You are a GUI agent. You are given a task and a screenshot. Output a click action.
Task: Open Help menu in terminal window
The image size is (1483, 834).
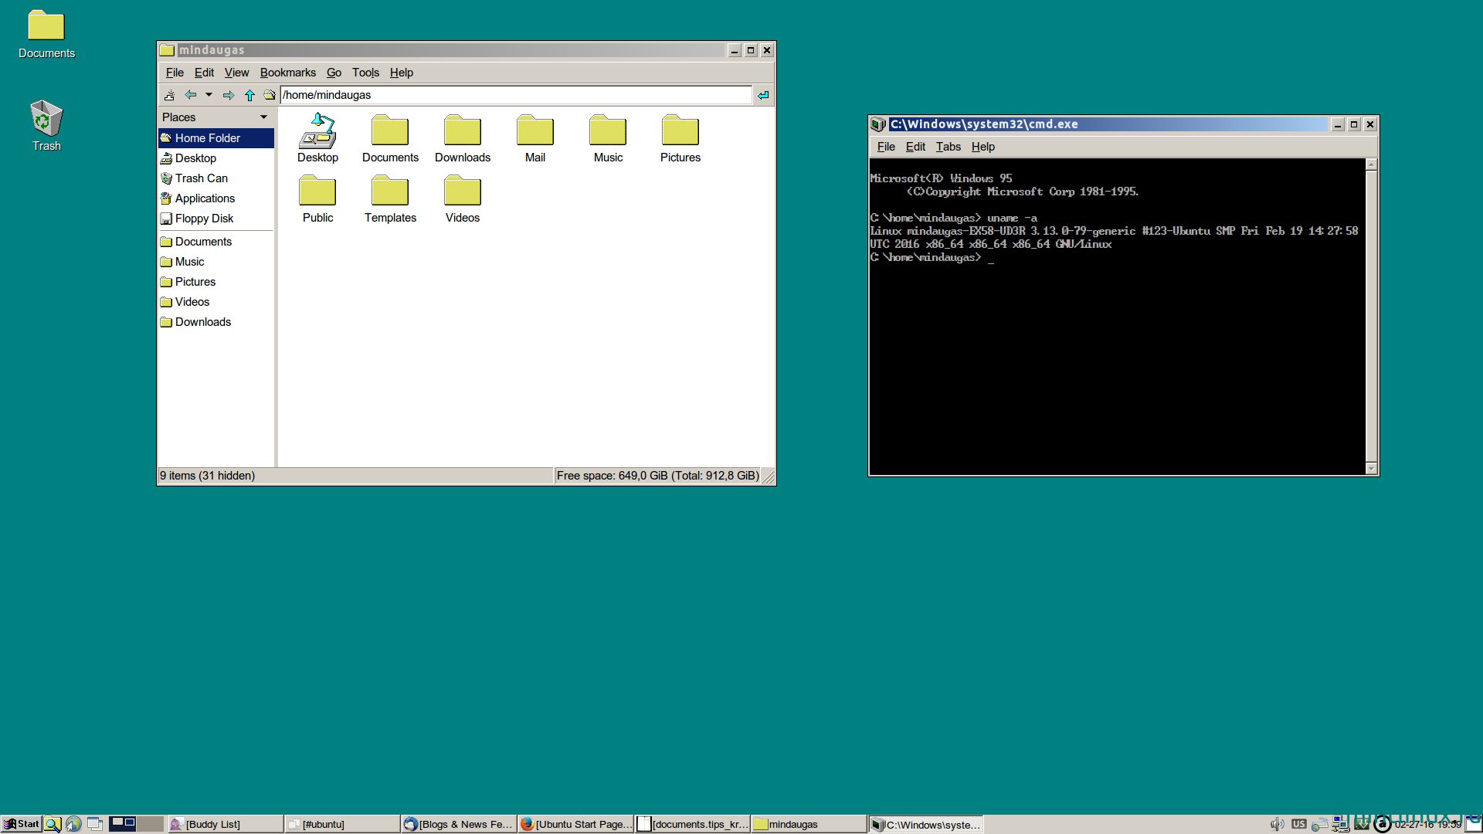982,147
